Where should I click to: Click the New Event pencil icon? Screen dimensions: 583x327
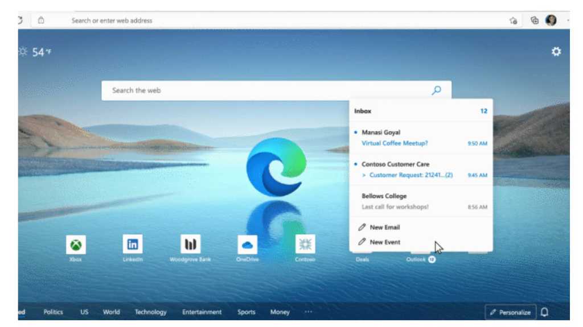point(362,242)
